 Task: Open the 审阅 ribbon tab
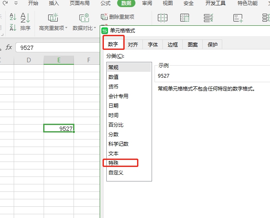click(x=147, y=3)
